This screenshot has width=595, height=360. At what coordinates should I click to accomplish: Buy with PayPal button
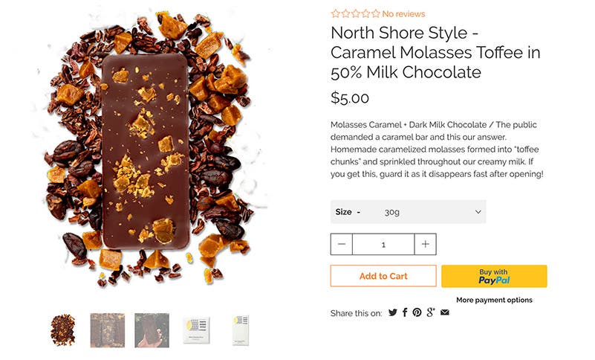pos(494,276)
